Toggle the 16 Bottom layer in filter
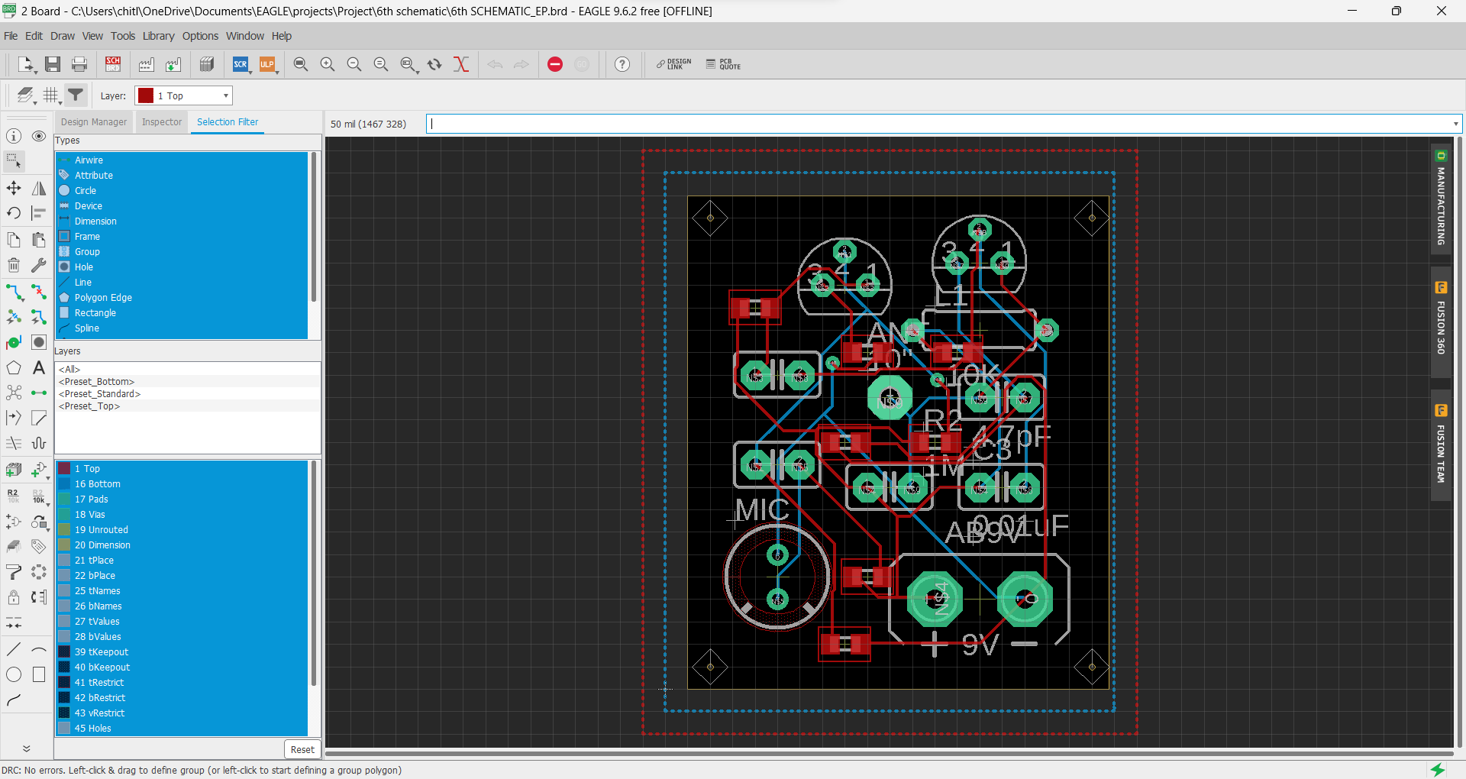 [97, 484]
